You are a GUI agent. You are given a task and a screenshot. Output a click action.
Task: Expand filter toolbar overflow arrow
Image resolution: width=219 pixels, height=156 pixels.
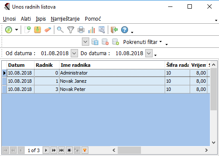coord(166,44)
